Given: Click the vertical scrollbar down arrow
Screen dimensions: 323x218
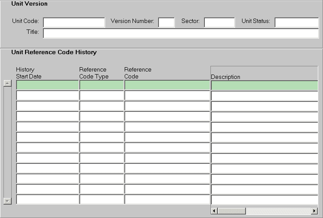Looking at the screenshot, I should [7, 201].
